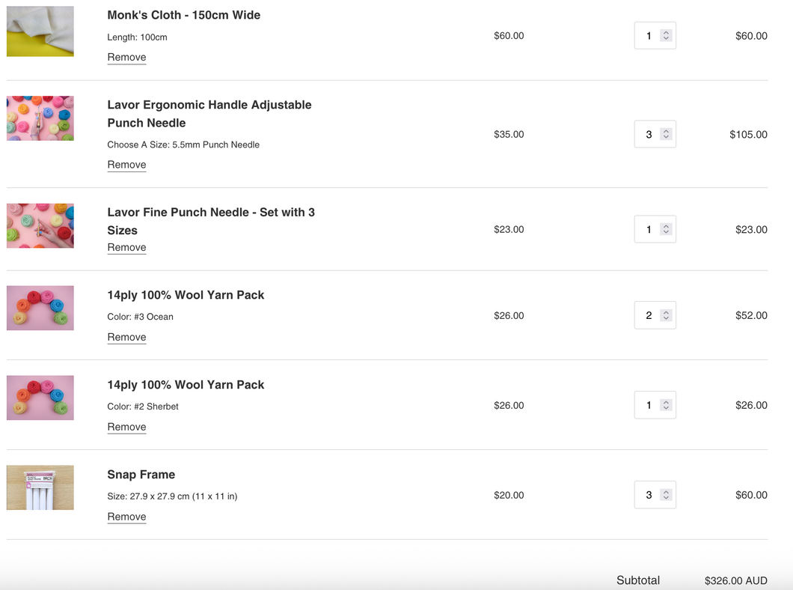Image resolution: width=793 pixels, height=590 pixels.
Task: Open the Monk's Cloth - 150cm Wide title
Action: click(x=183, y=15)
